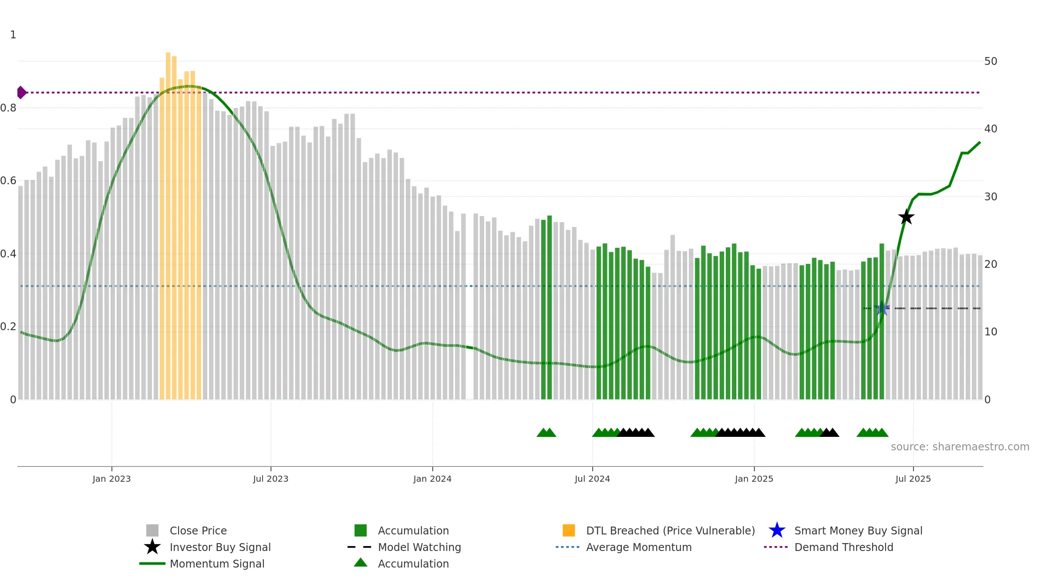Click the green Accumulation square legend swatch
This screenshot has width=1045, height=588.
pos(361,531)
